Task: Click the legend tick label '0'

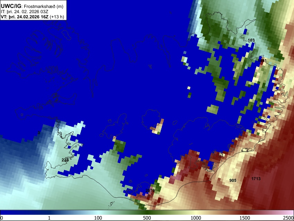Action: pyautogui.click(x=2, y=218)
